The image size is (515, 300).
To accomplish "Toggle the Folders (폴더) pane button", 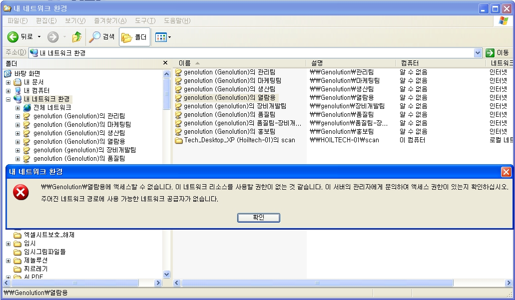I will pos(134,37).
